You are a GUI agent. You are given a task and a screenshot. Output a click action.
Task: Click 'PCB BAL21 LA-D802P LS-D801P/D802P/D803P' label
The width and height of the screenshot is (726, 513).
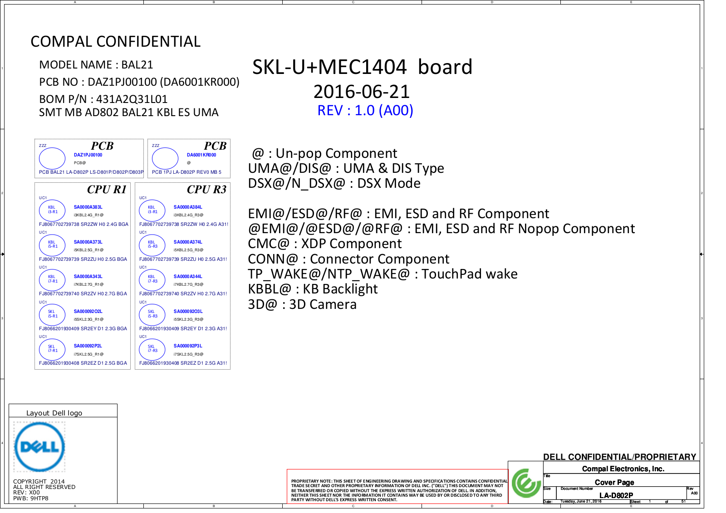(91, 172)
